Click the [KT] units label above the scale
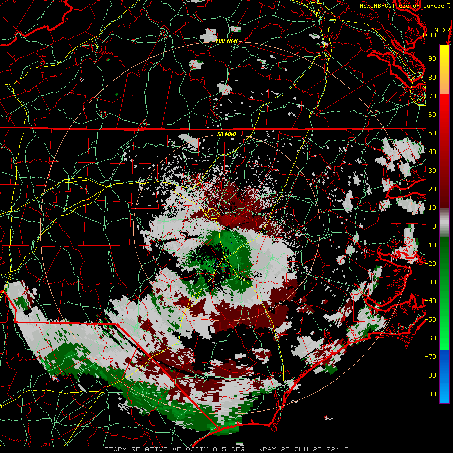 click(x=430, y=35)
